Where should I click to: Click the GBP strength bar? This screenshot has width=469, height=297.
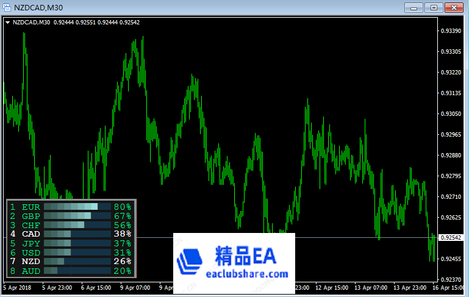[77, 216]
